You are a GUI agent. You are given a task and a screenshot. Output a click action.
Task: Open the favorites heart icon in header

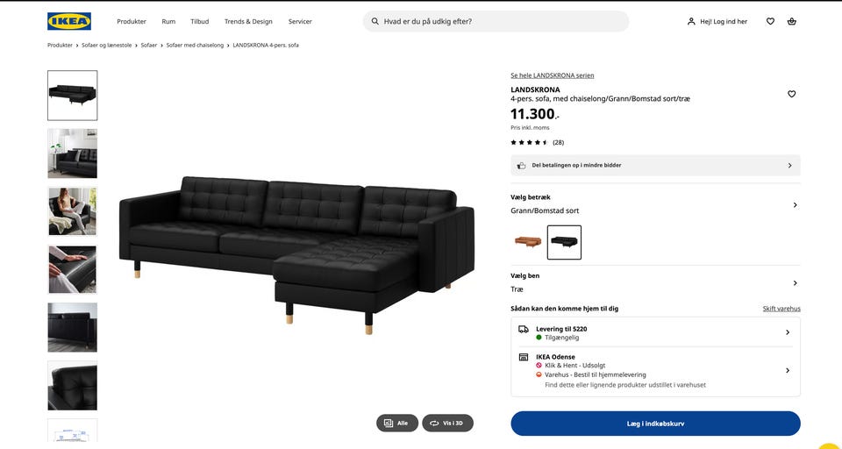click(770, 21)
